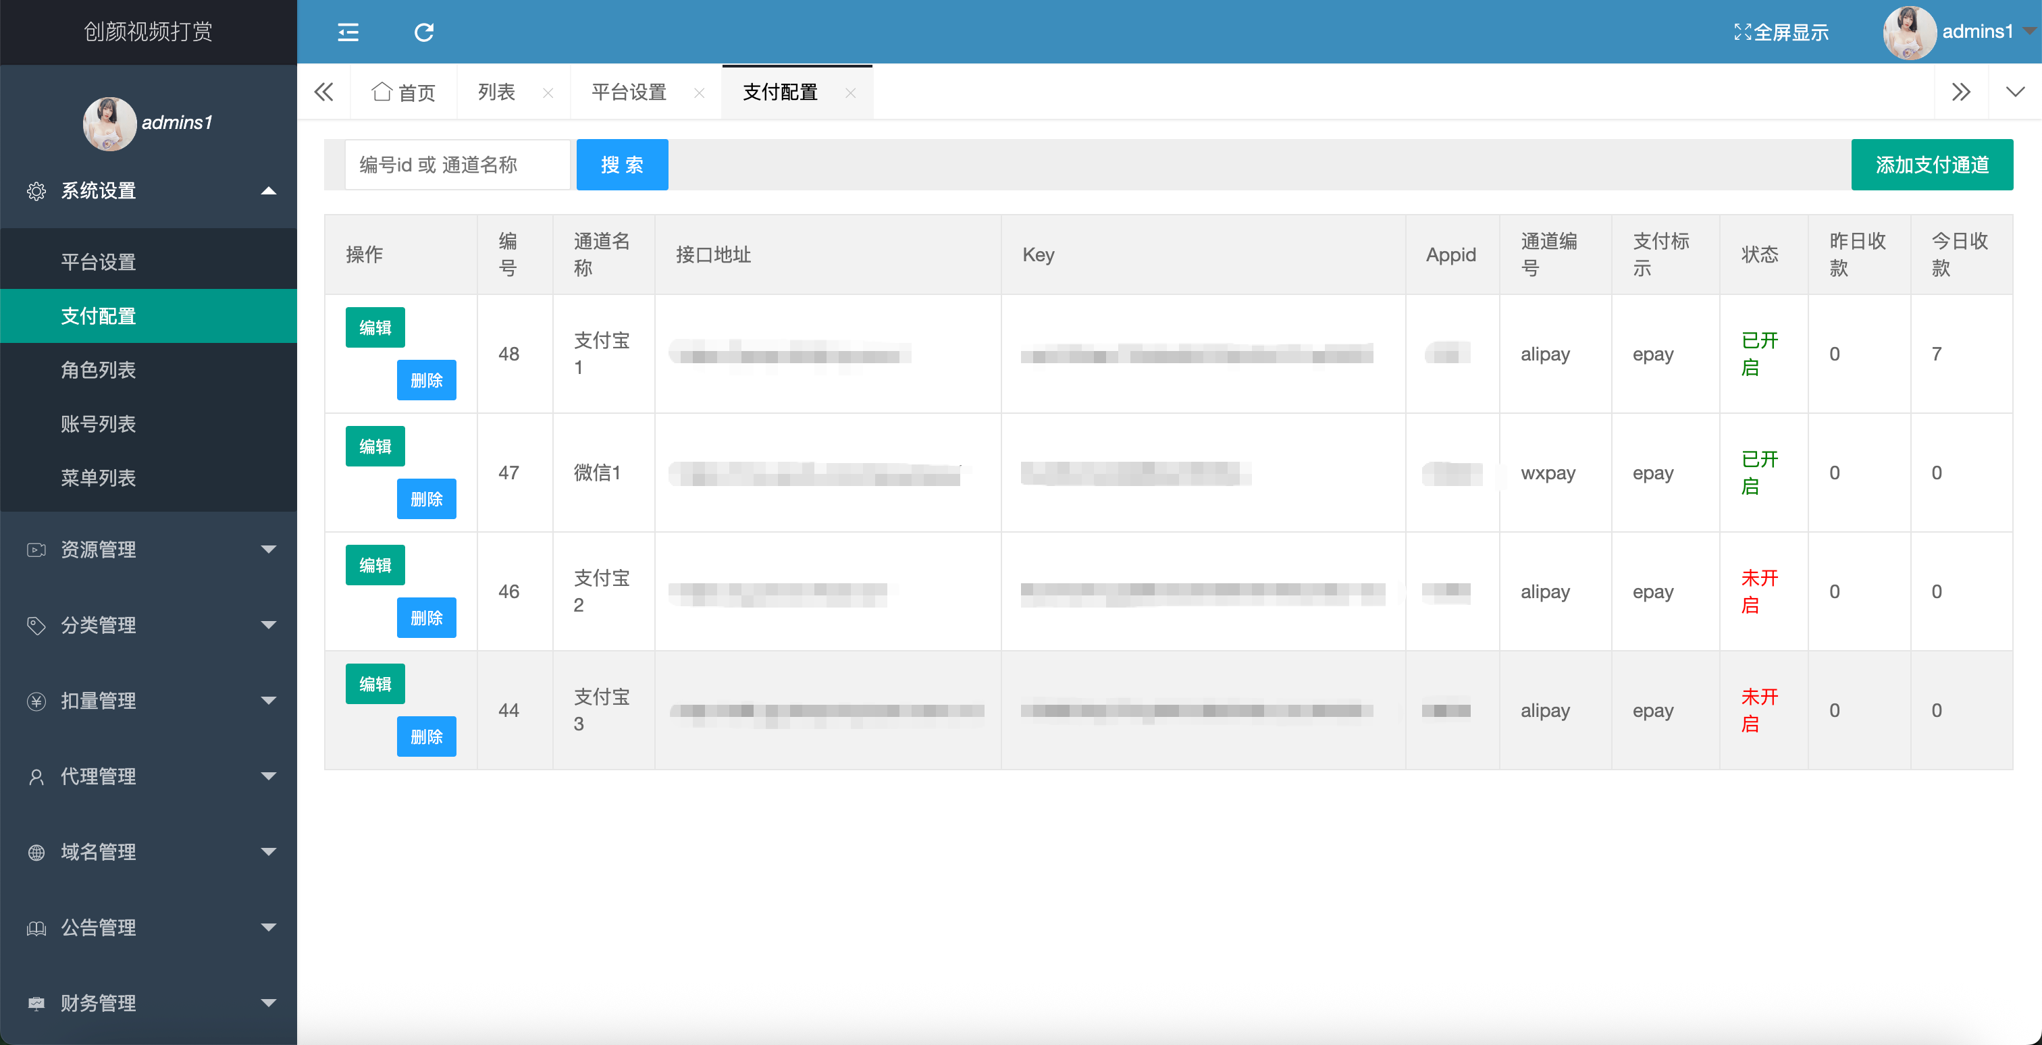Switch to the 平台设置 tab
Image resolution: width=2042 pixels, height=1045 pixels.
(x=628, y=92)
